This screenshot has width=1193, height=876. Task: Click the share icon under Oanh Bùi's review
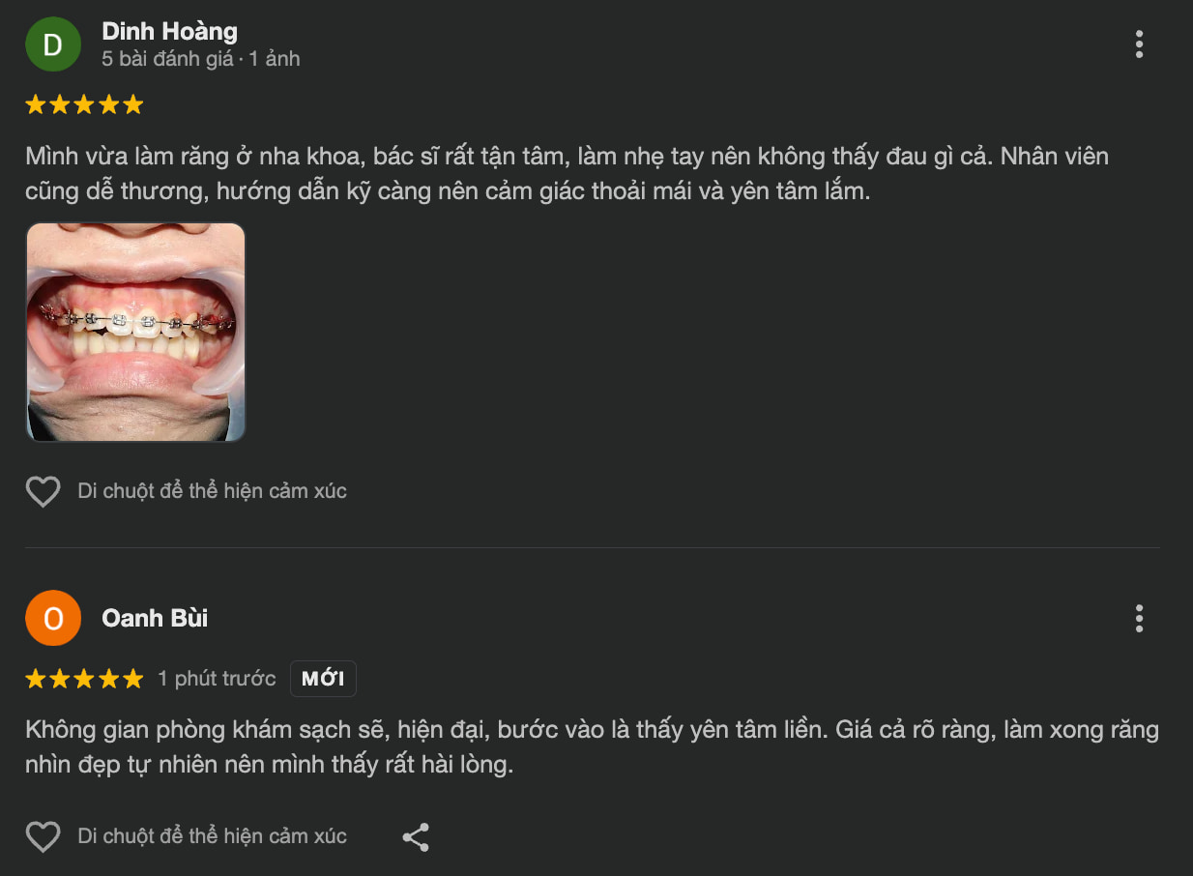pos(416,835)
